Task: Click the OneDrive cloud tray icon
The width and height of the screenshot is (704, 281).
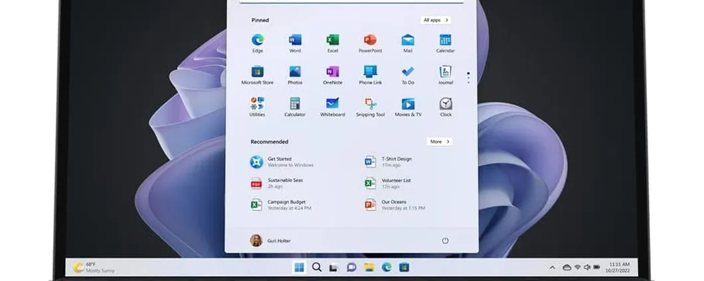Action: pyautogui.click(x=567, y=268)
